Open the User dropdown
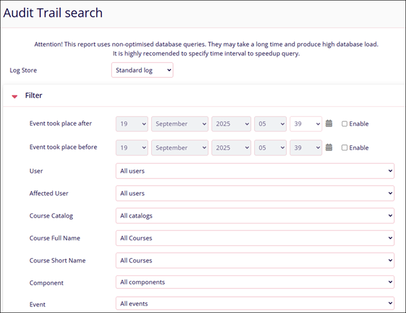 tap(255, 171)
